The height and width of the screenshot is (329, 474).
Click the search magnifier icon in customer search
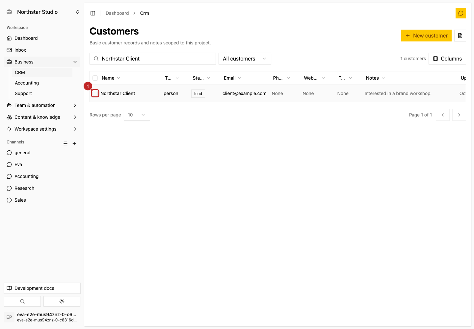(96, 59)
